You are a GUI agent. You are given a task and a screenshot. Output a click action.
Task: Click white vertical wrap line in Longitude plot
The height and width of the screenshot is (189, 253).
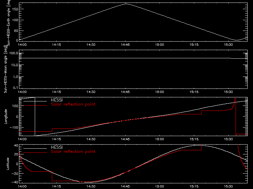click(35, 117)
